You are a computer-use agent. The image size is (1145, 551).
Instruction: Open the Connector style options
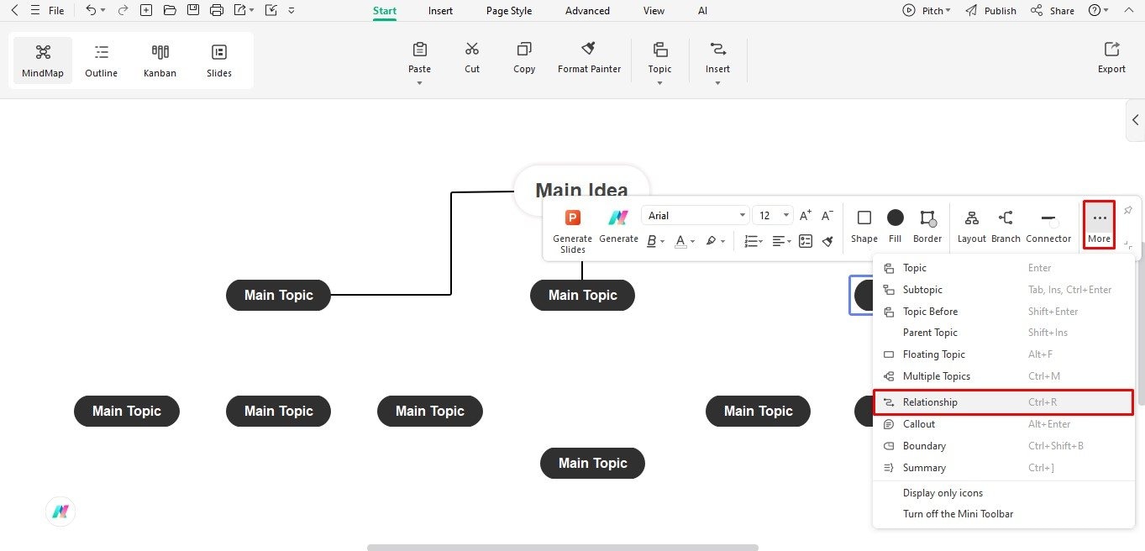pos(1048,226)
